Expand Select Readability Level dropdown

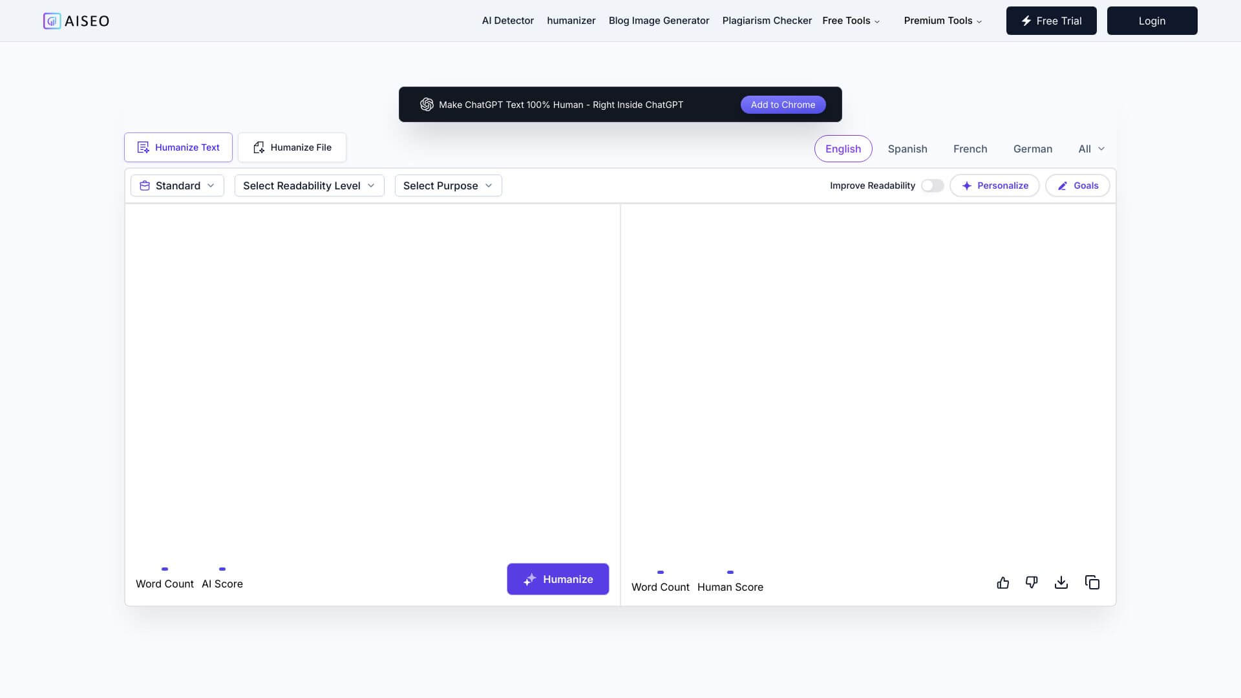coord(309,185)
